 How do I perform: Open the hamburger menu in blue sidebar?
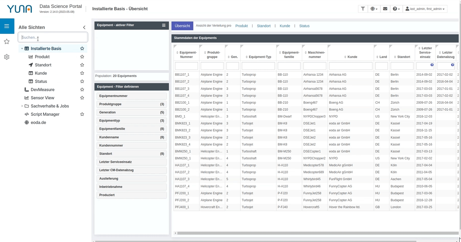tap(7, 26)
